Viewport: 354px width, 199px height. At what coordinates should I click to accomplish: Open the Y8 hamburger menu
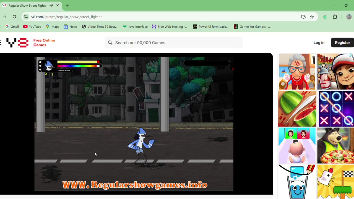click(1, 43)
